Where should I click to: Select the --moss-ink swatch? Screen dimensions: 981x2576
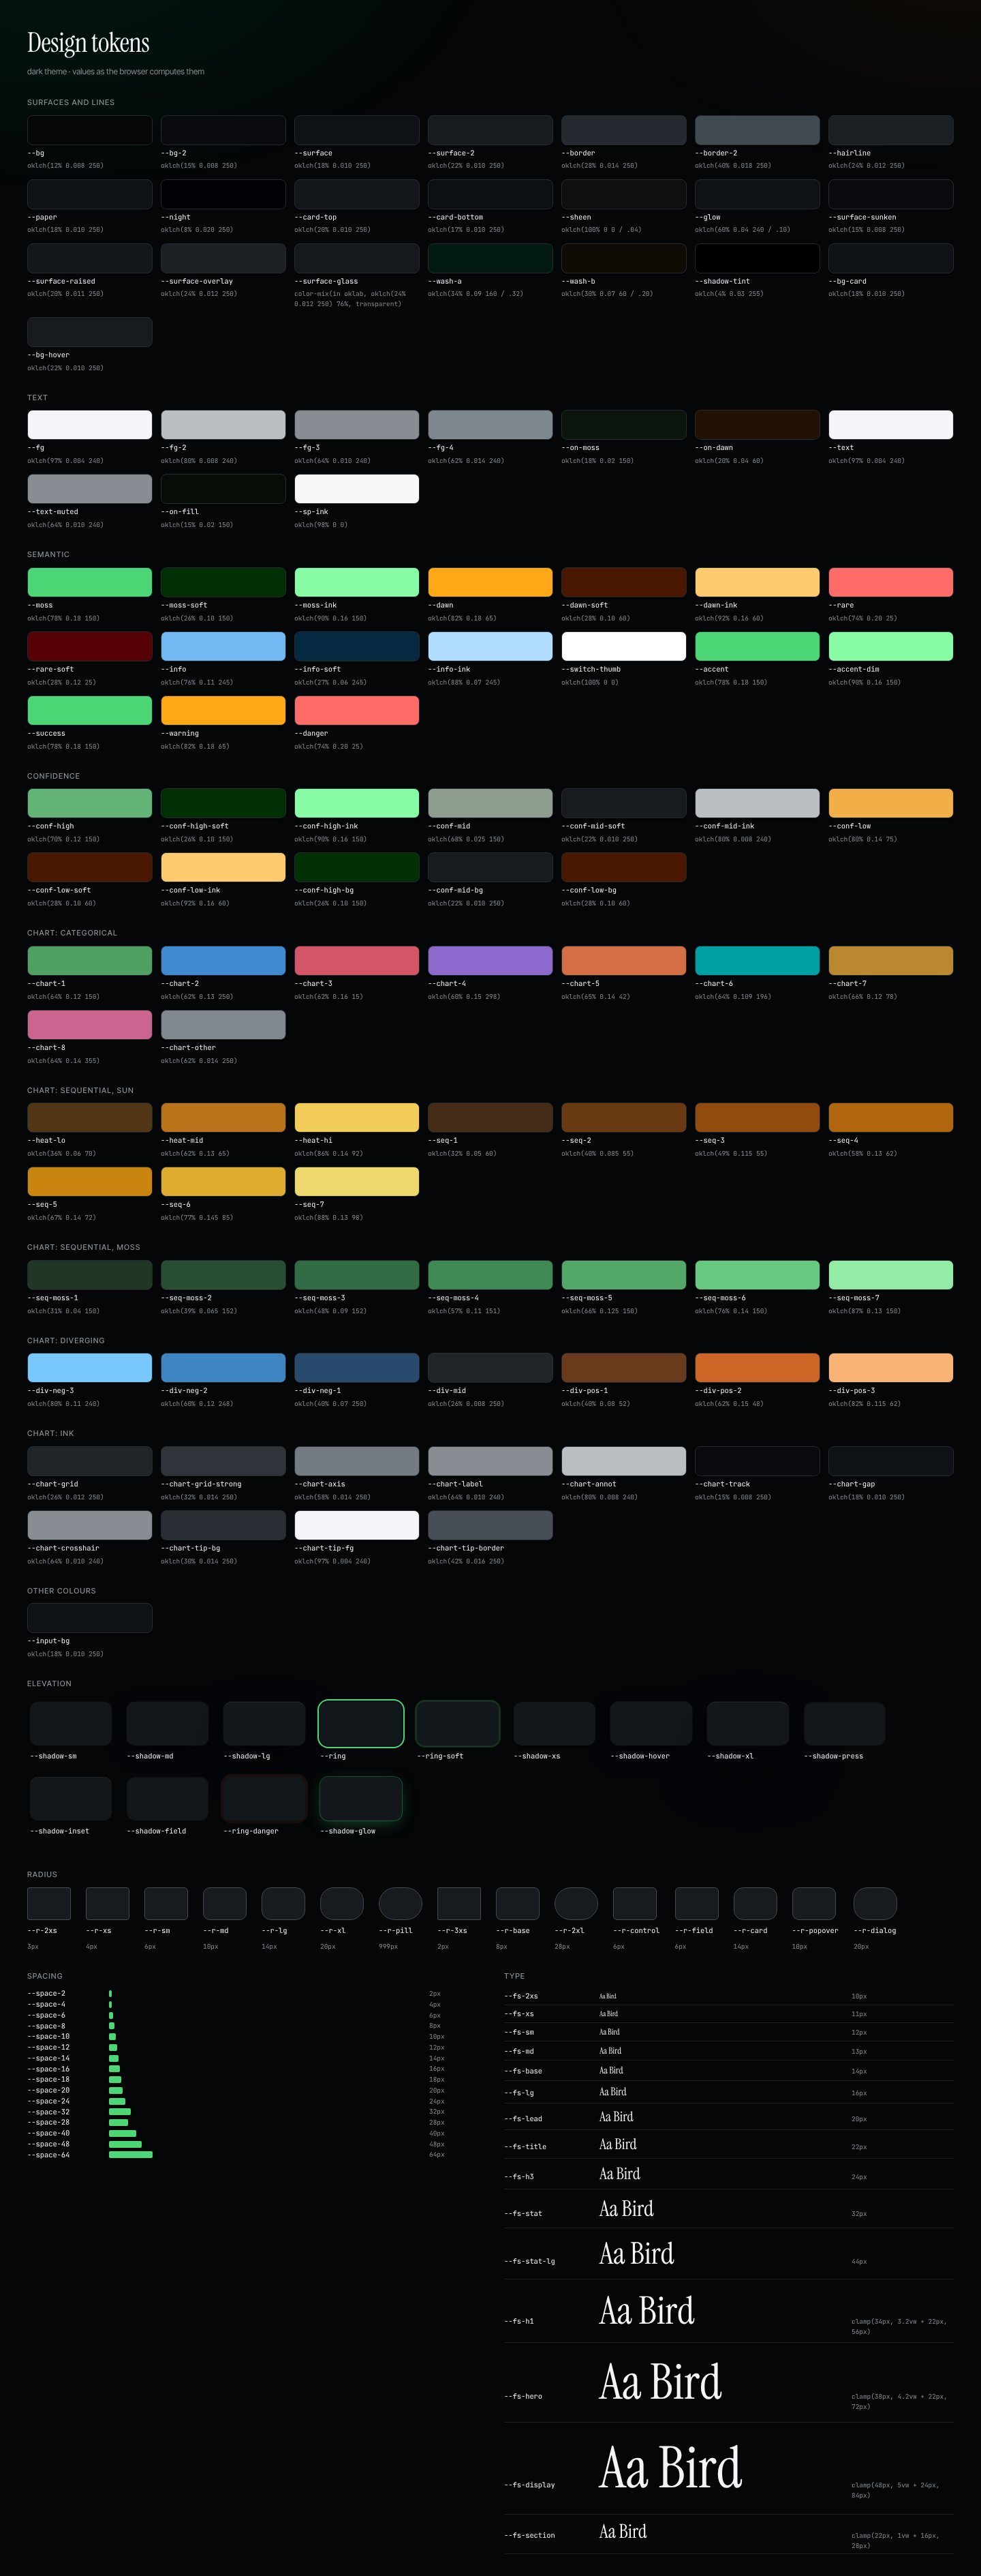tap(357, 582)
